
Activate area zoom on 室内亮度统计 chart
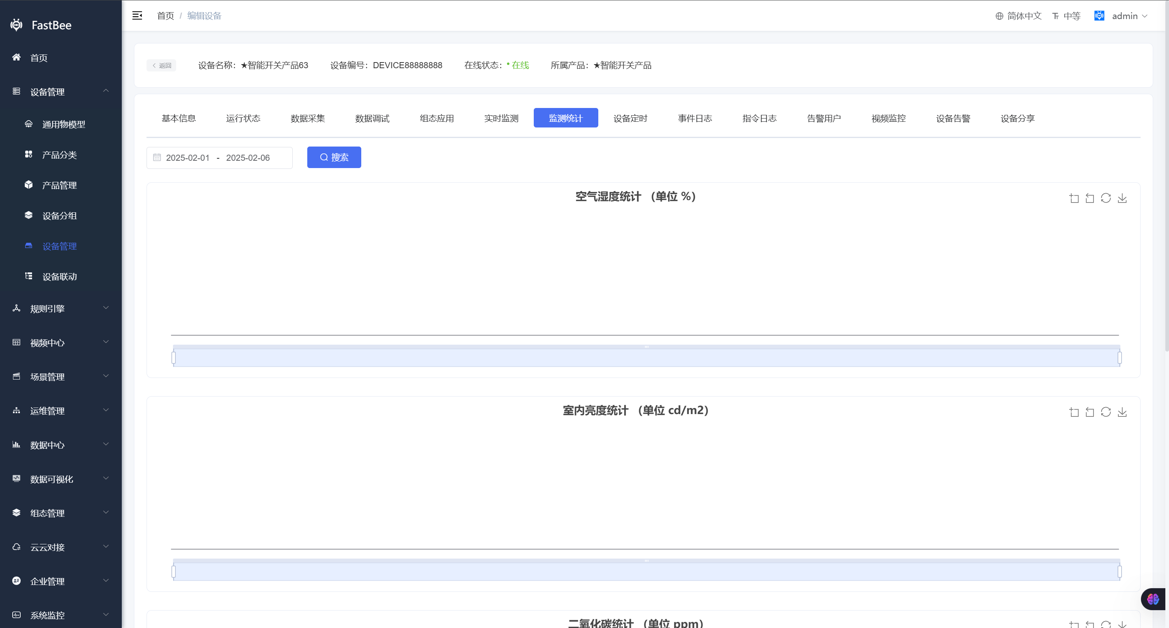point(1074,412)
